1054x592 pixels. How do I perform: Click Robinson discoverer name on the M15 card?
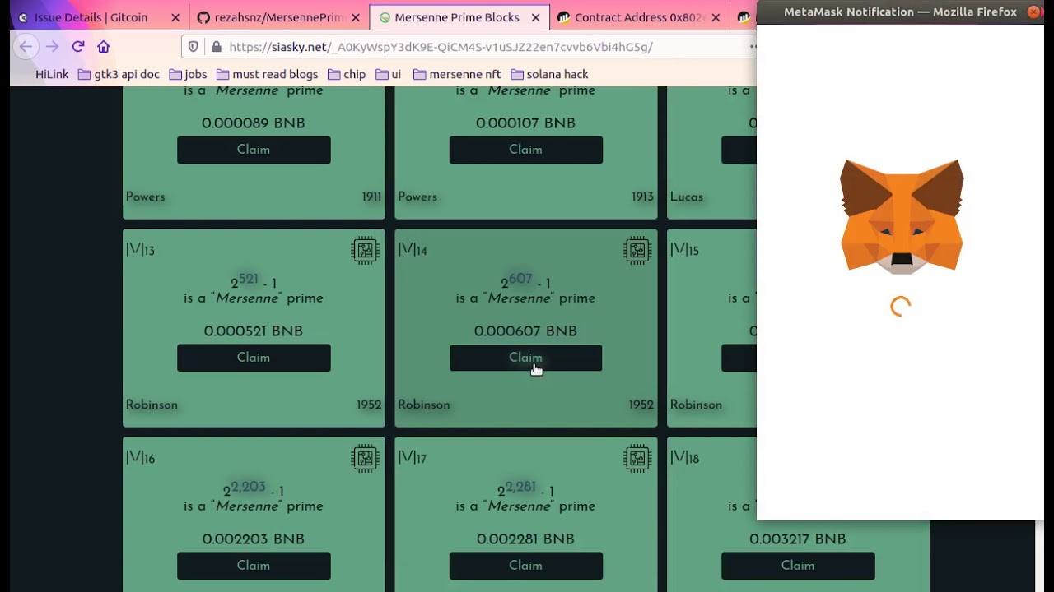(x=696, y=405)
